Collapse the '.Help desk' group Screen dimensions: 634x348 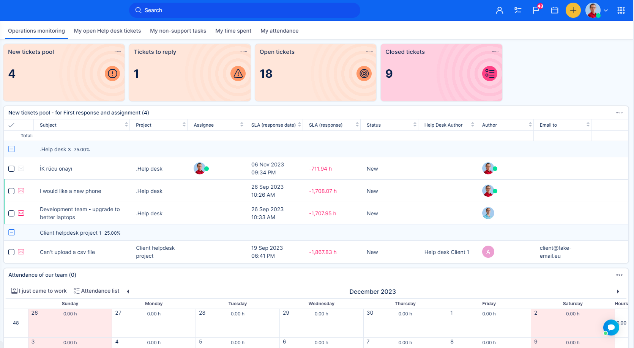click(11, 149)
